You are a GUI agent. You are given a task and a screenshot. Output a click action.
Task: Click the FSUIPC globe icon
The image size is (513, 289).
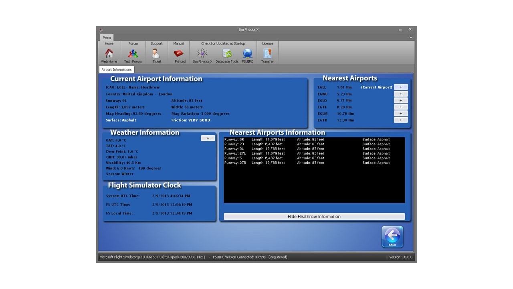pyautogui.click(x=247, y=54)
